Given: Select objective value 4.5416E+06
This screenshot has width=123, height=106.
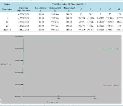Looking at the screenshot, I should click(x=24, y=22).
